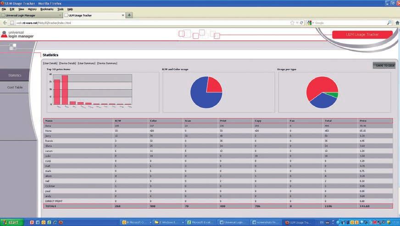Open the Microsoft Outlook taskbar group
Screen dimensions: 400x226
136,222
